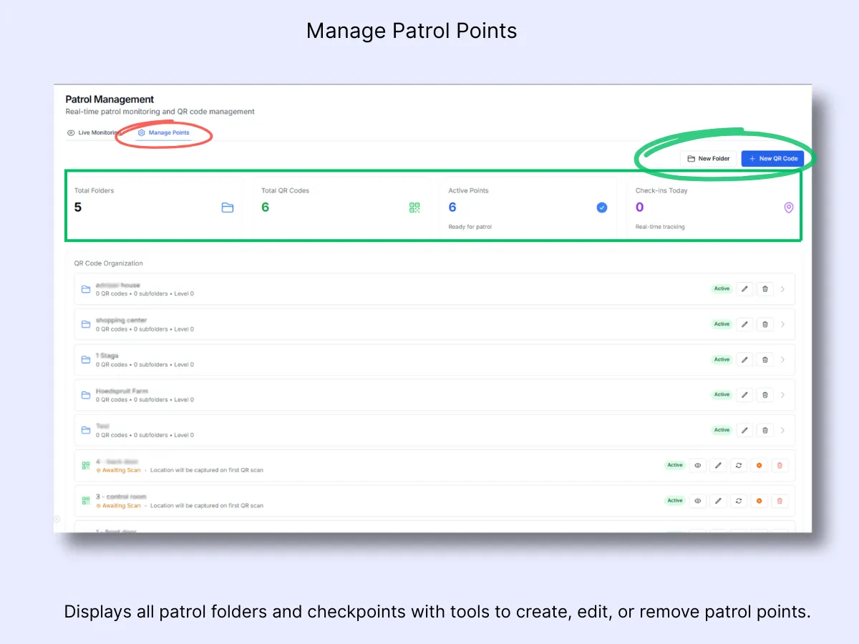The width and height of the screenshot is (859, 644).
Task: Click the location pin icon on Check-ins Today card
Action: coord(788,208)
